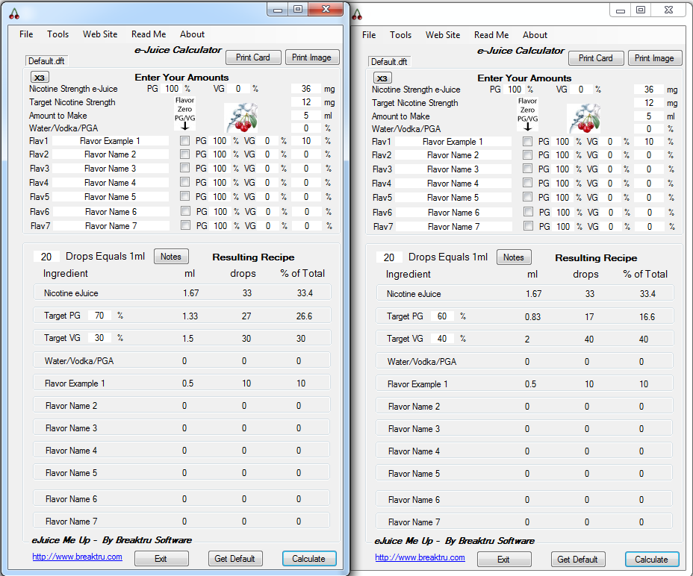Click Amount to Make 5 ml field, left window
Image resolution: width=693 pixels, height=576 pixels.
[x=306, y=116]
